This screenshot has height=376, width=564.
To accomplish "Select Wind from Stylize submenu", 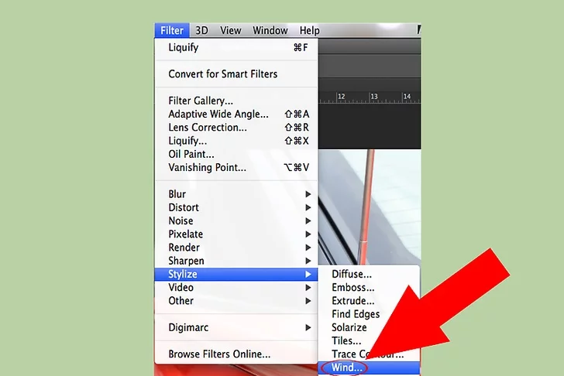I will 346,367.
